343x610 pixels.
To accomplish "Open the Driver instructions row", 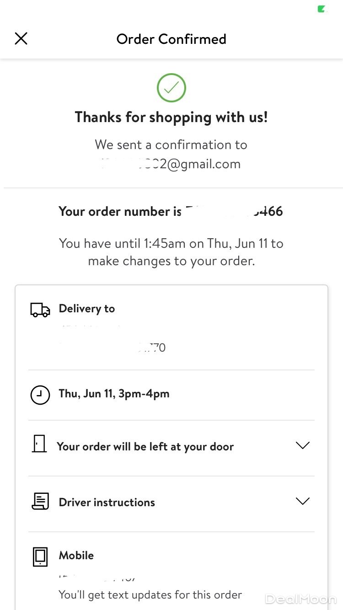I will coord(107,502).
